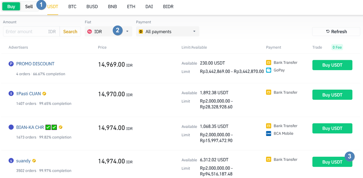The width and height of the screenshot is (363, 178).
Task: Click PROMO DISCOUNT Bank Transfer icon
Action: tap(269, 62)
